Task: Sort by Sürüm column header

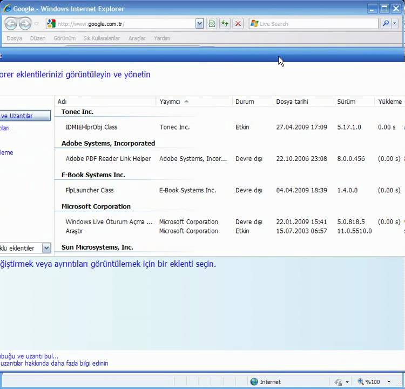Action: [354, 102]
